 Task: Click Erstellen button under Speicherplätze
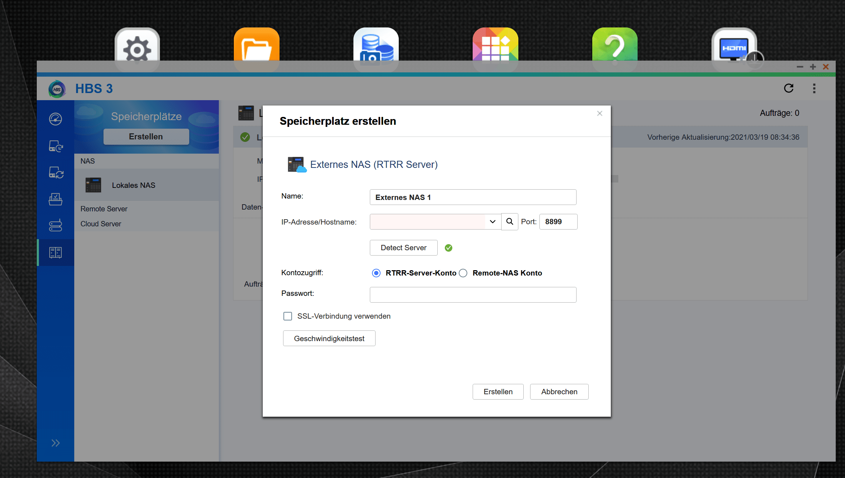146,137
